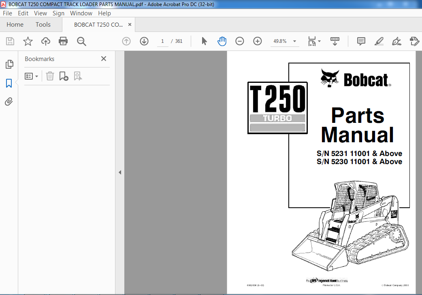Viewport: 422px width, 295px height.
Task: Click the loader illustration on the page
Action: pyautogui.click(x=350, y=225)
